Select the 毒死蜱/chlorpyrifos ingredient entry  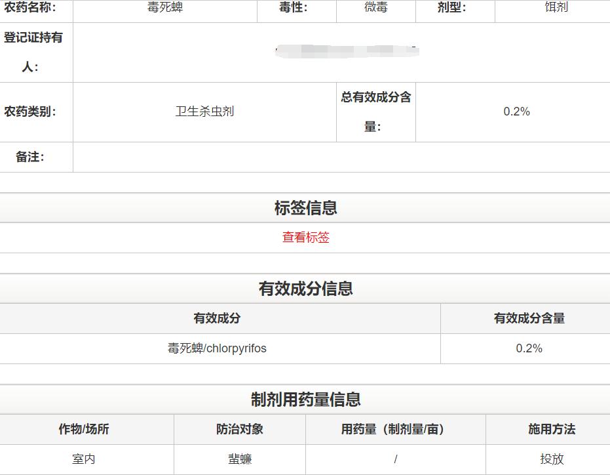[216, 348]
